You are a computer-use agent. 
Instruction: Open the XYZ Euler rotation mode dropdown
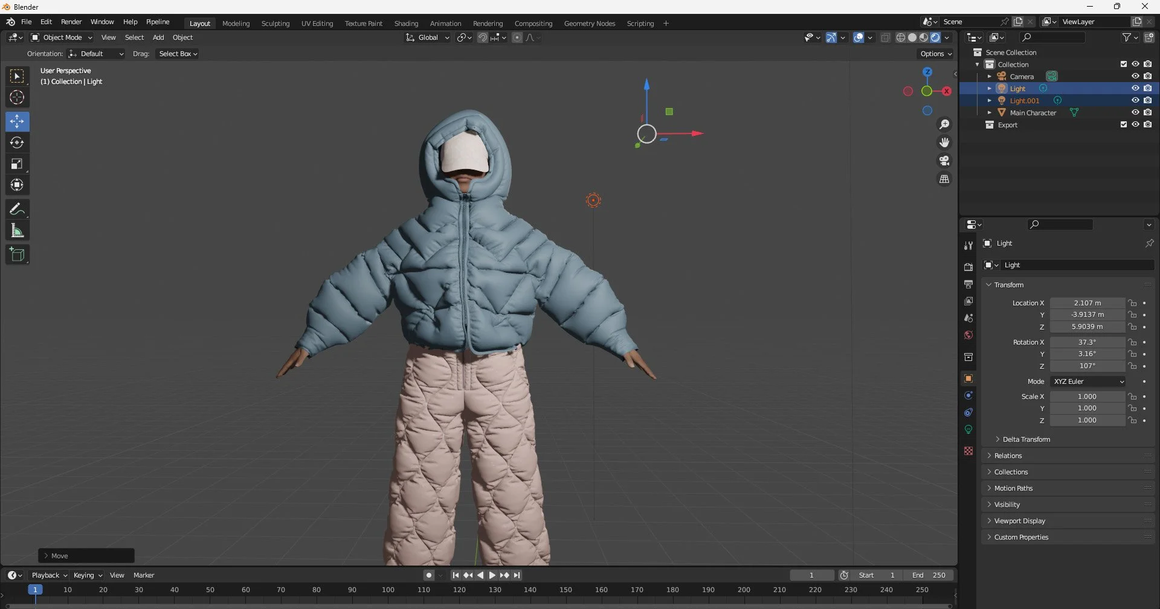(1088, 381)
